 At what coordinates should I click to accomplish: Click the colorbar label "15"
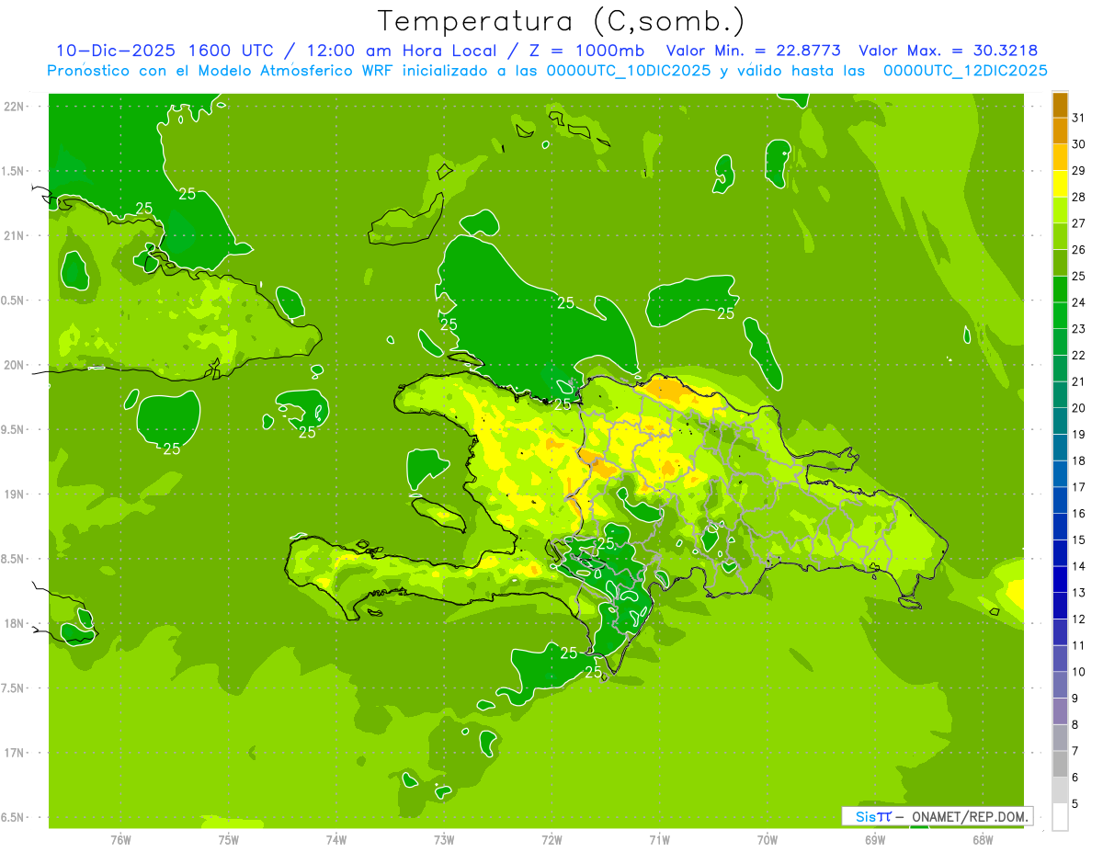pos(1078,540)
